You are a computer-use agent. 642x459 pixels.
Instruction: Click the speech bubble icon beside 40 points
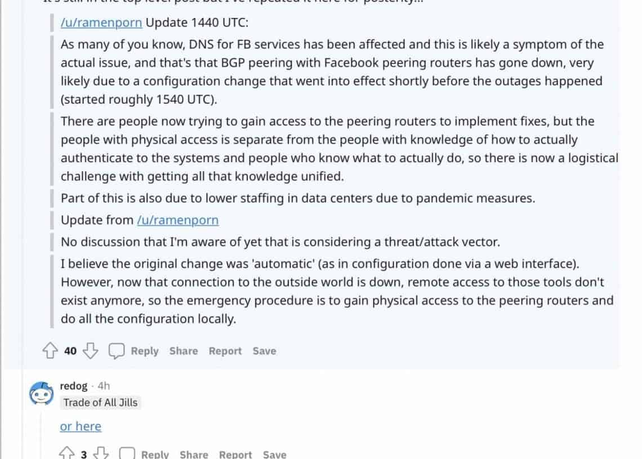click(x=117, y=351)
